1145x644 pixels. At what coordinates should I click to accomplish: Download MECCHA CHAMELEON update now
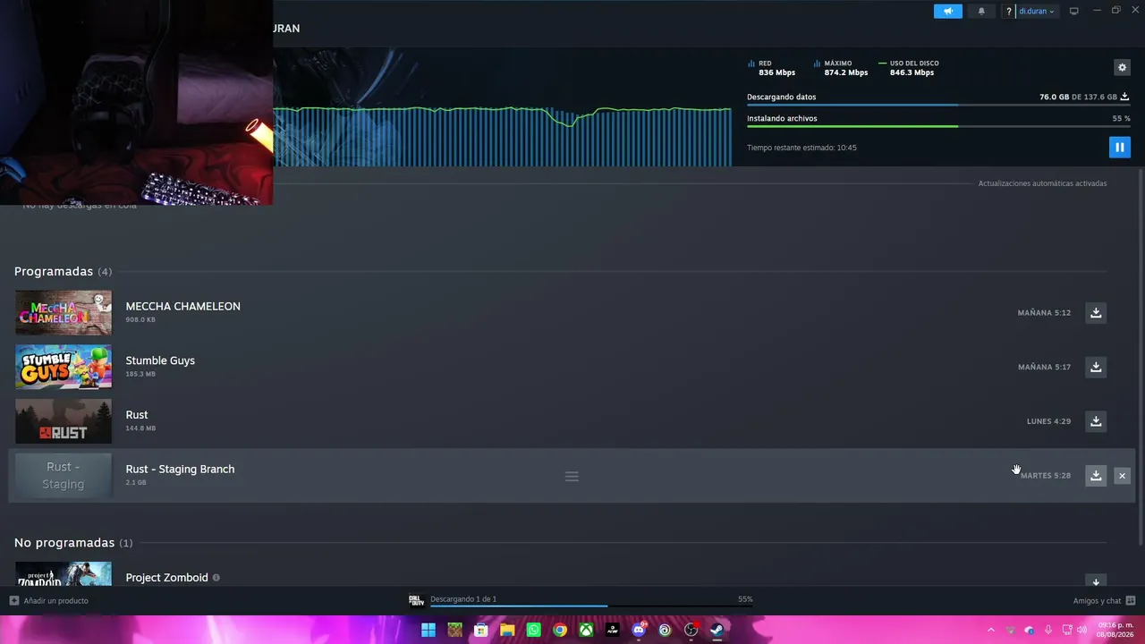(1096, 313)
